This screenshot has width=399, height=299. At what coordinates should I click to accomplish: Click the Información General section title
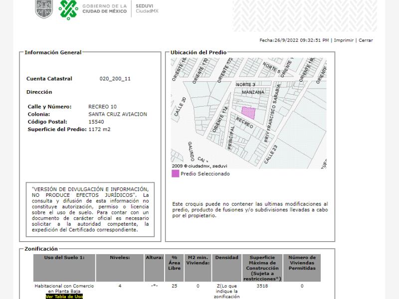pos(53,52)
